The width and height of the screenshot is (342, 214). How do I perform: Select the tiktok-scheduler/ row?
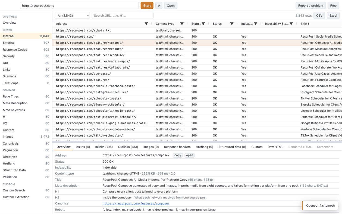pyautogui.click(x=197, y=135)
